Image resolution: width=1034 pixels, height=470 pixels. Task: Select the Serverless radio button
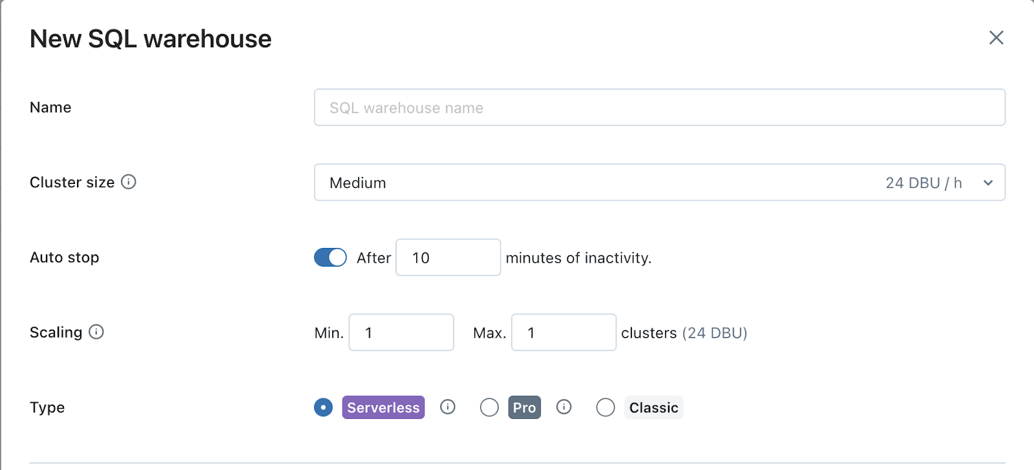pos(323,407)
